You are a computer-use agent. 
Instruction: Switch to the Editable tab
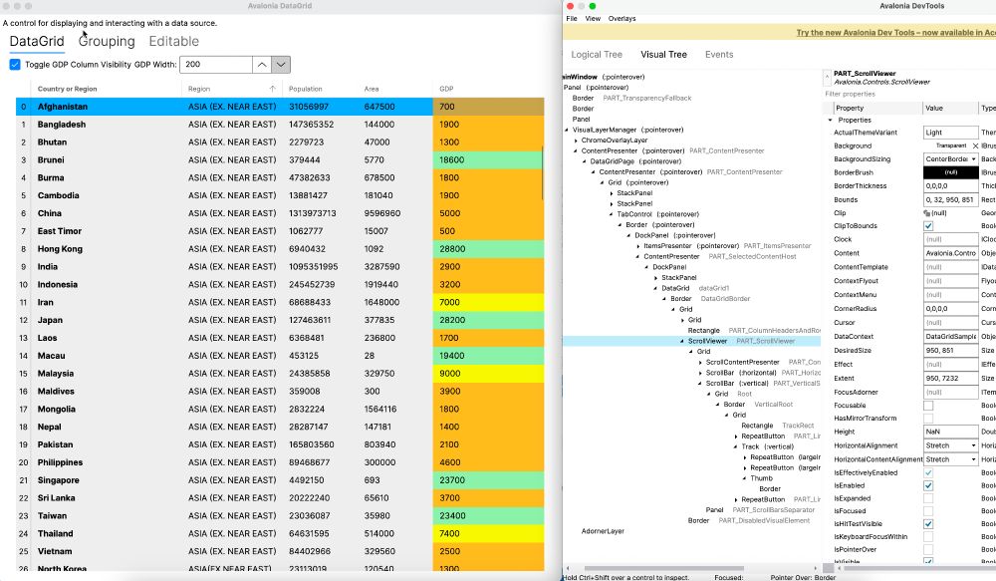pos(174,41)
